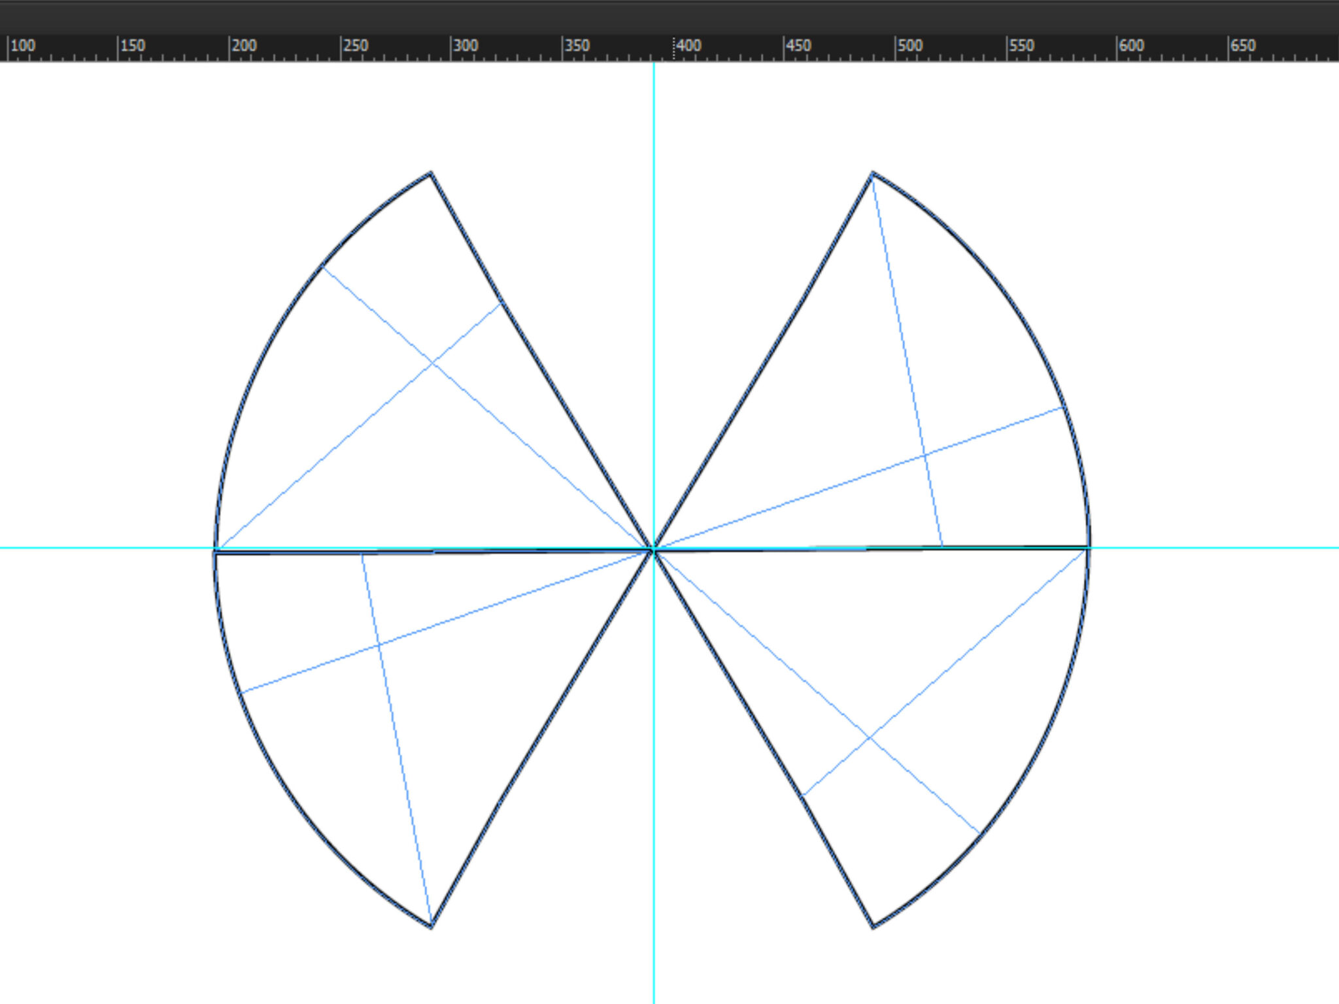
Task: Click the top-left sector's upper tip
Action: 431,173
